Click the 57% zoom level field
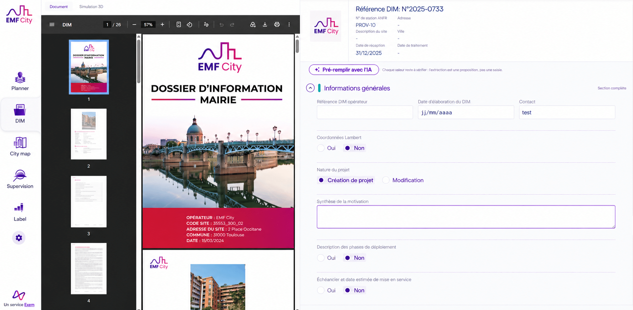 pyautogui.click(x=148, y=25)
